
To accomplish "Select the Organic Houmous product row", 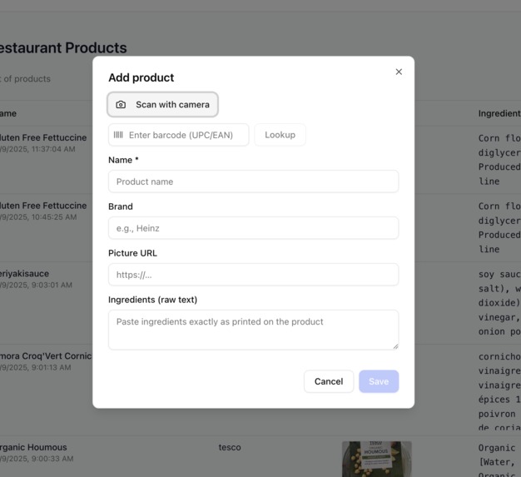I will point(260,456).
